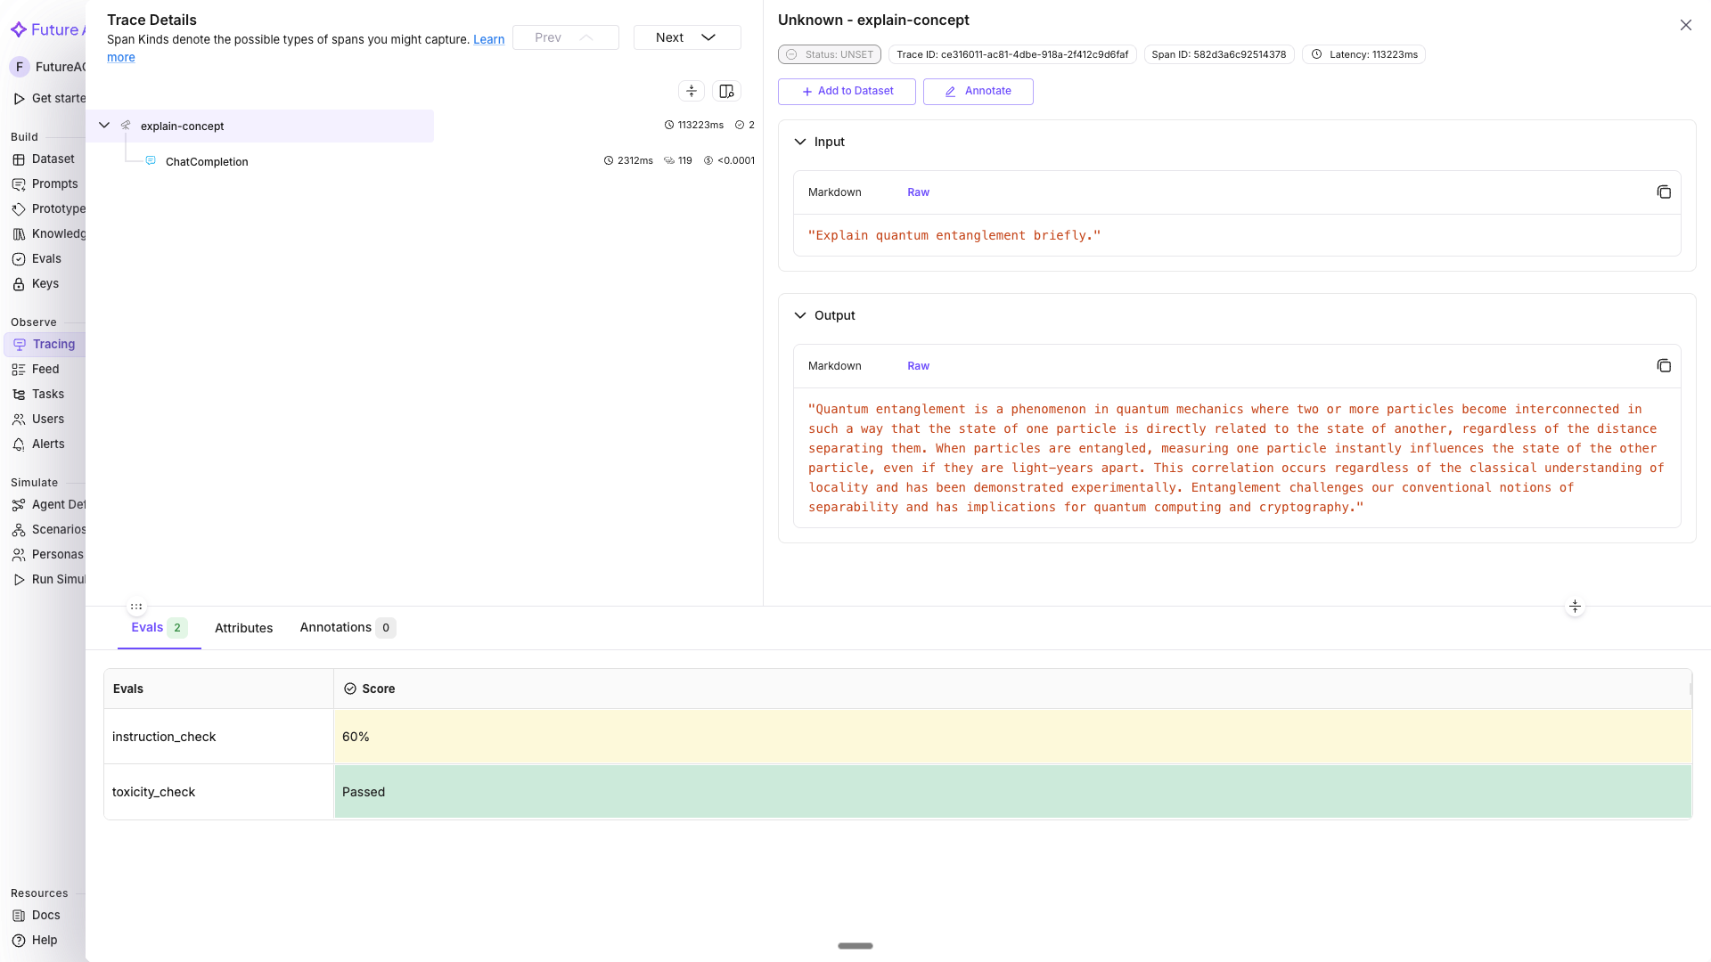Open Alerts from the sidebar
Screen dimensions: 1711x962
click(47, 444)
